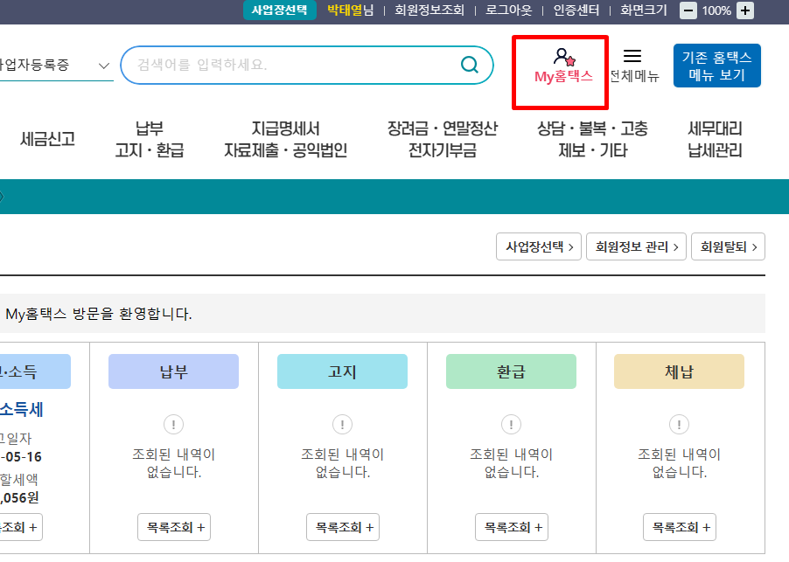Click 사업장선택 button with chevron

click(x=539, y=246)
